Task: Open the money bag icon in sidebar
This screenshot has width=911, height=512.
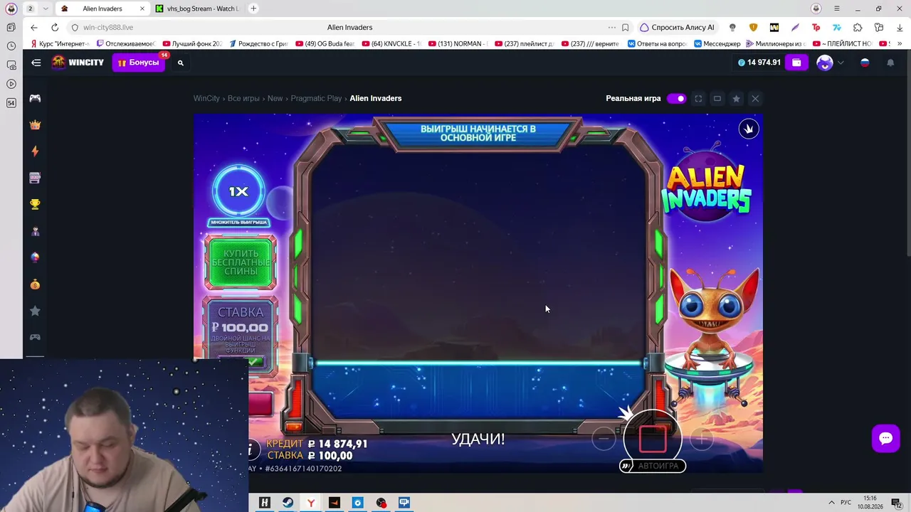Action: tap(35, 284)
